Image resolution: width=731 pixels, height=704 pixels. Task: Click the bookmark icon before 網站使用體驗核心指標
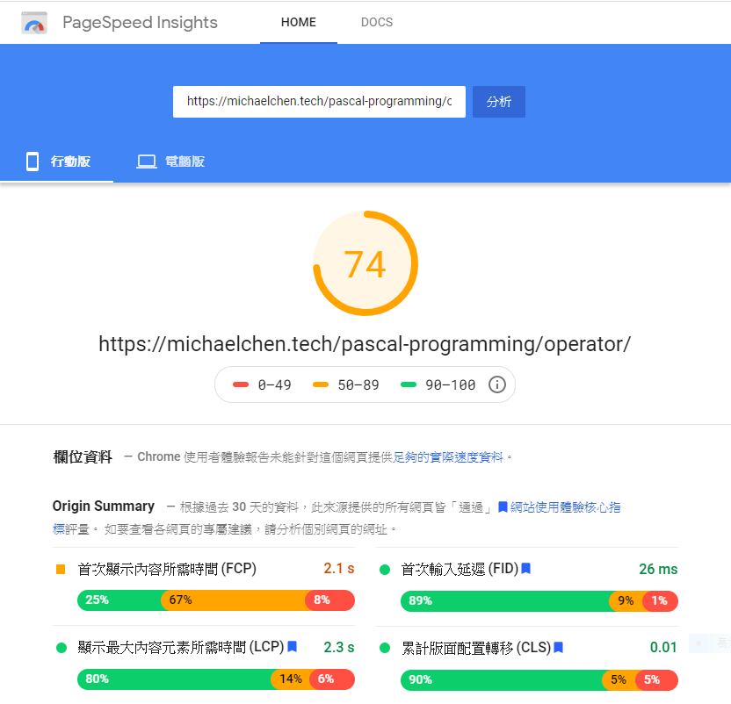[x=503, y=506]
